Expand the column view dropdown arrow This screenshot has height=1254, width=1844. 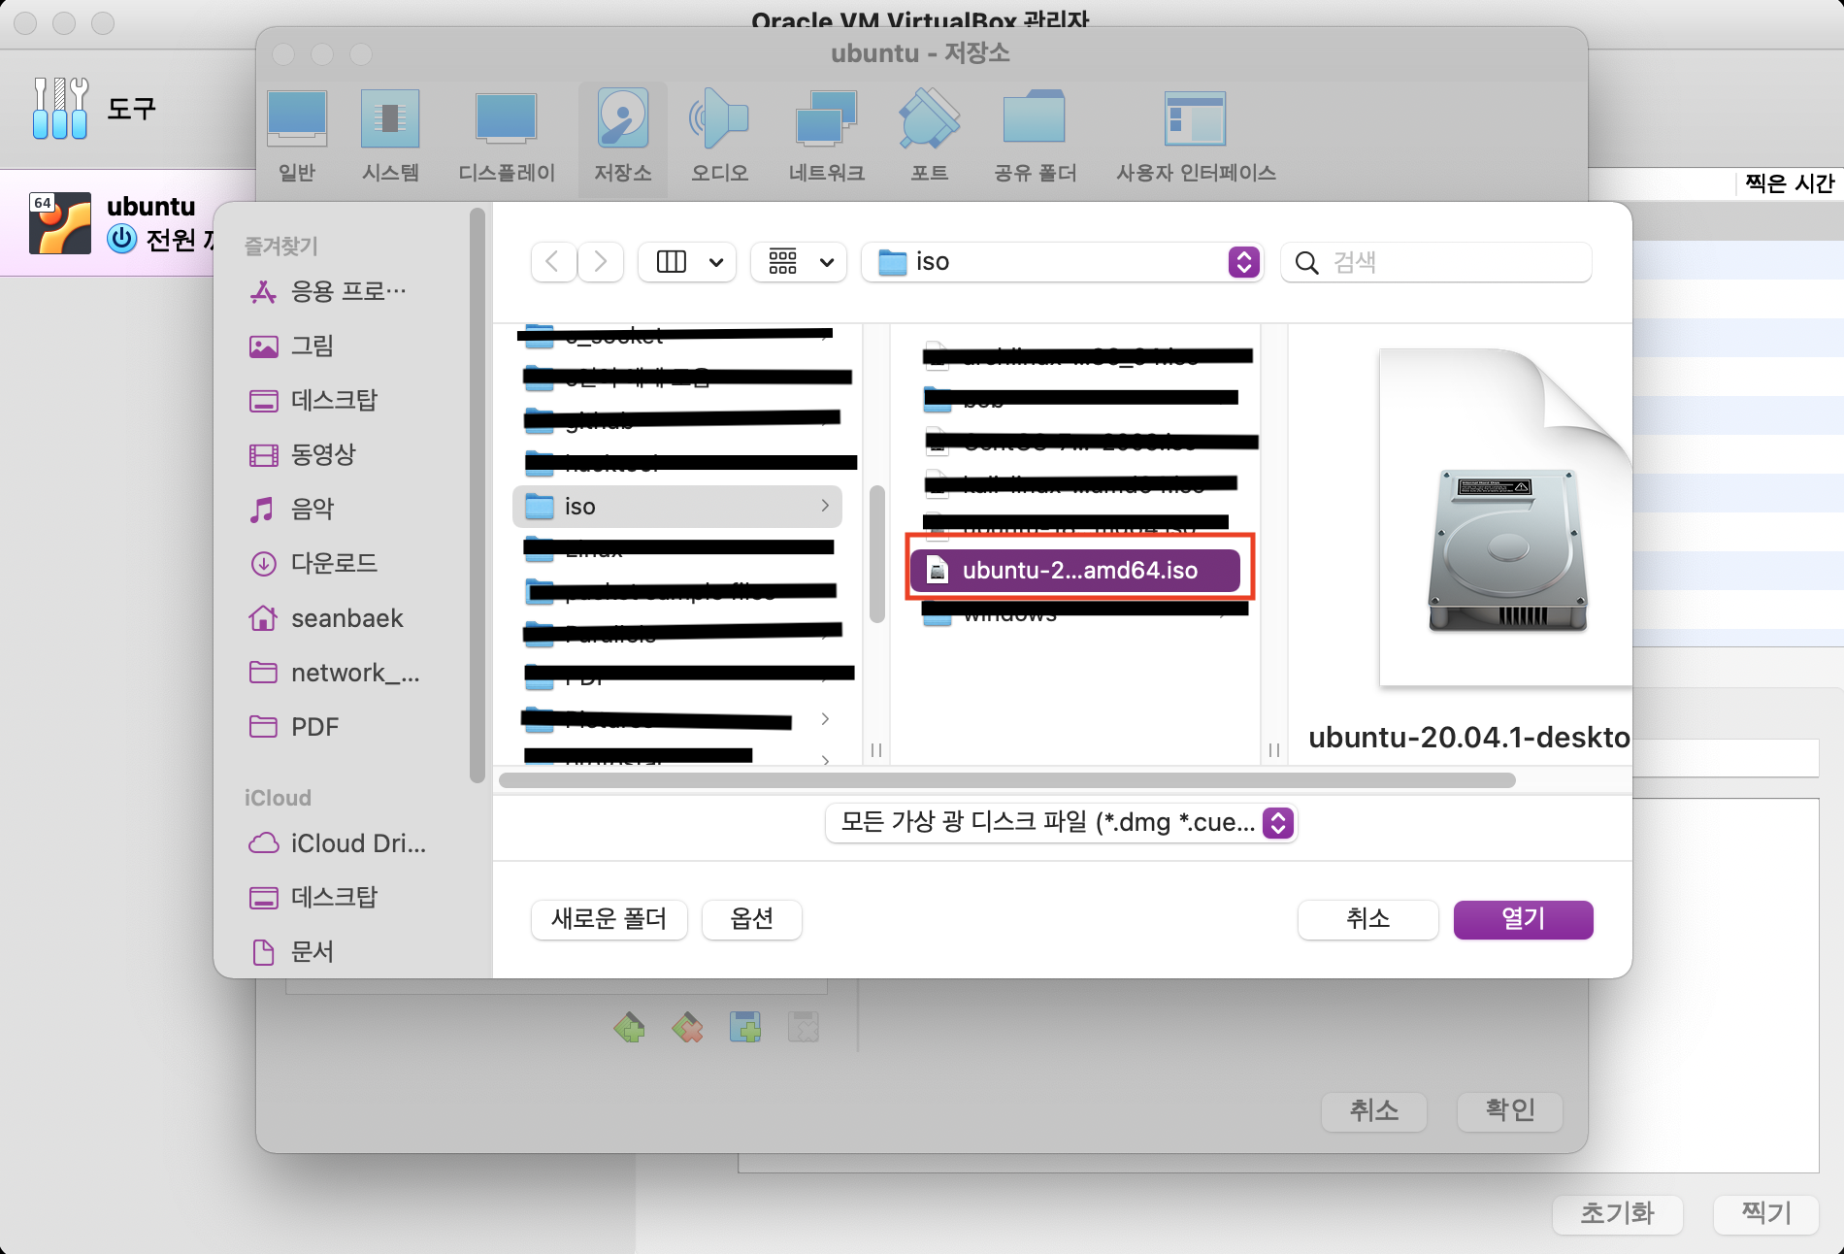click(x=716, y=262)
